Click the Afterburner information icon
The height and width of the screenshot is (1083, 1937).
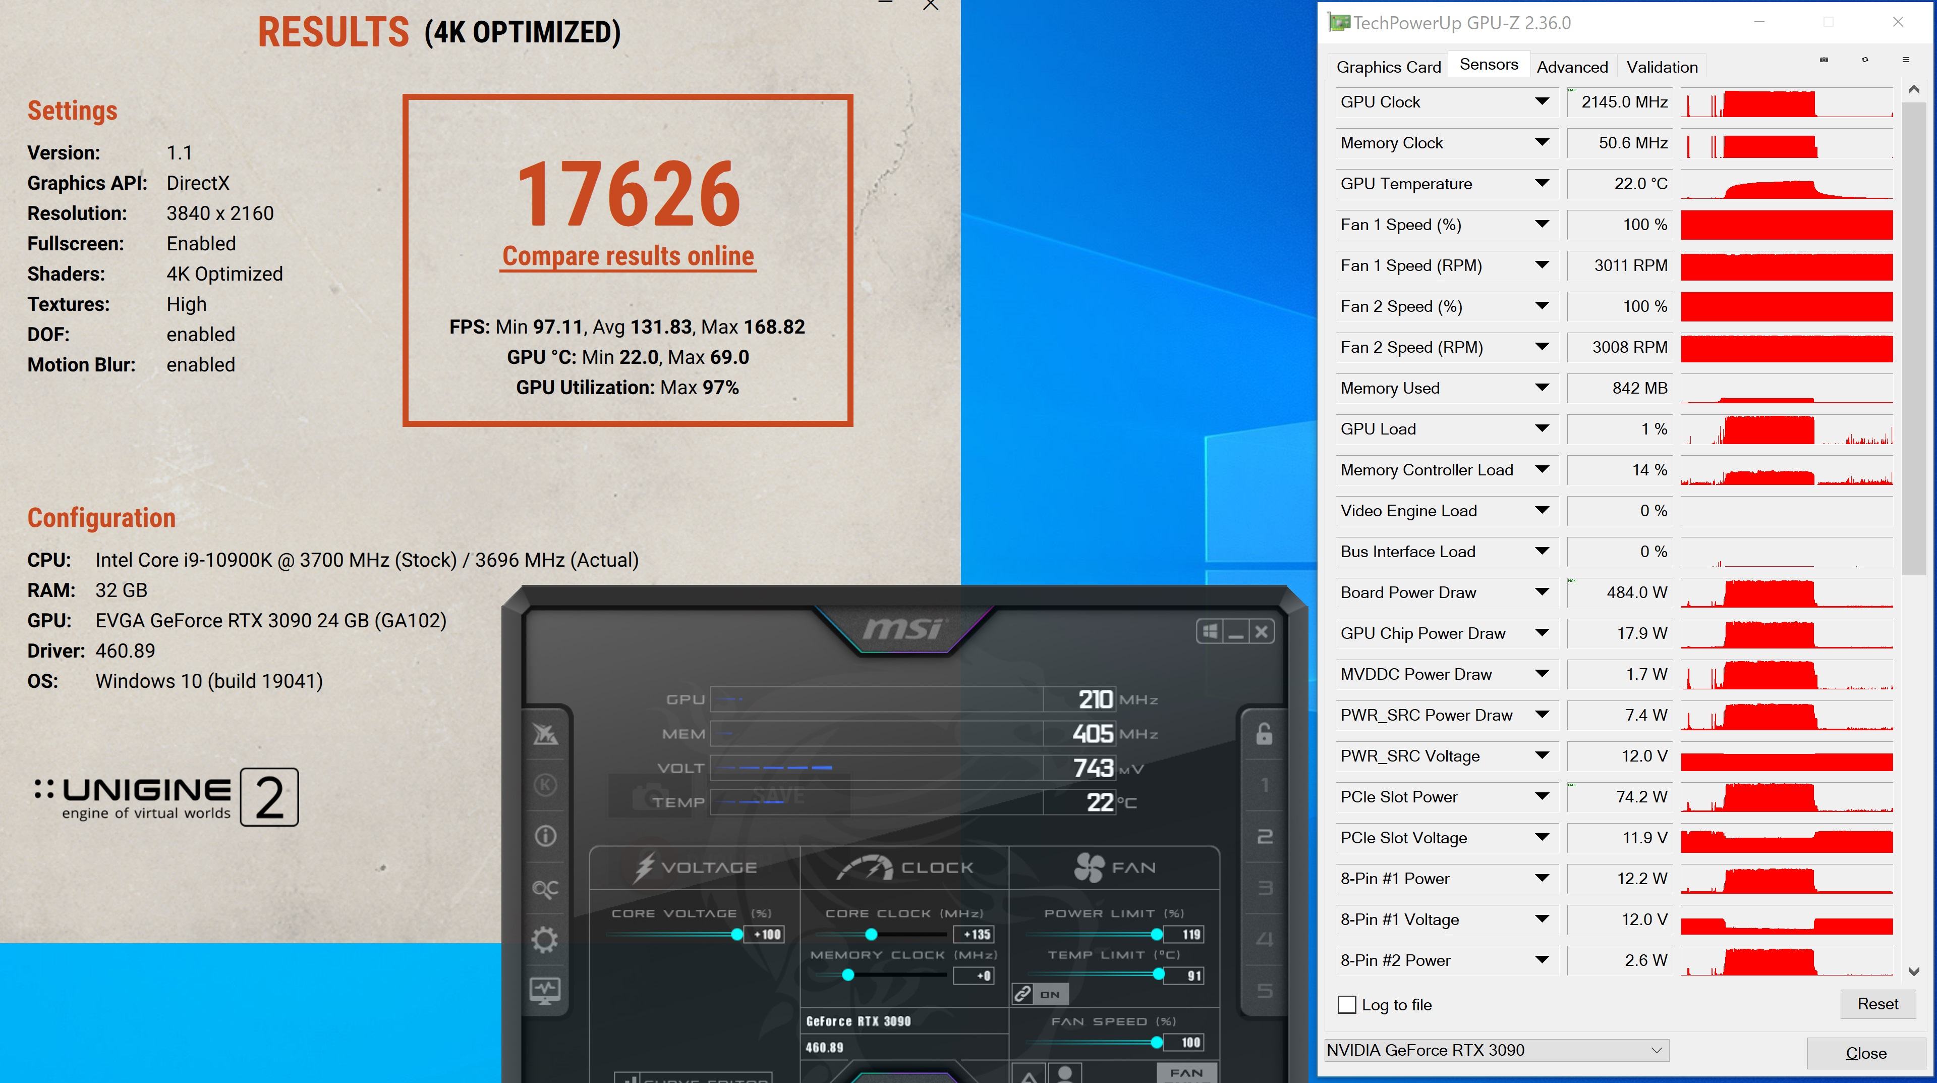[x=545, y=836]
